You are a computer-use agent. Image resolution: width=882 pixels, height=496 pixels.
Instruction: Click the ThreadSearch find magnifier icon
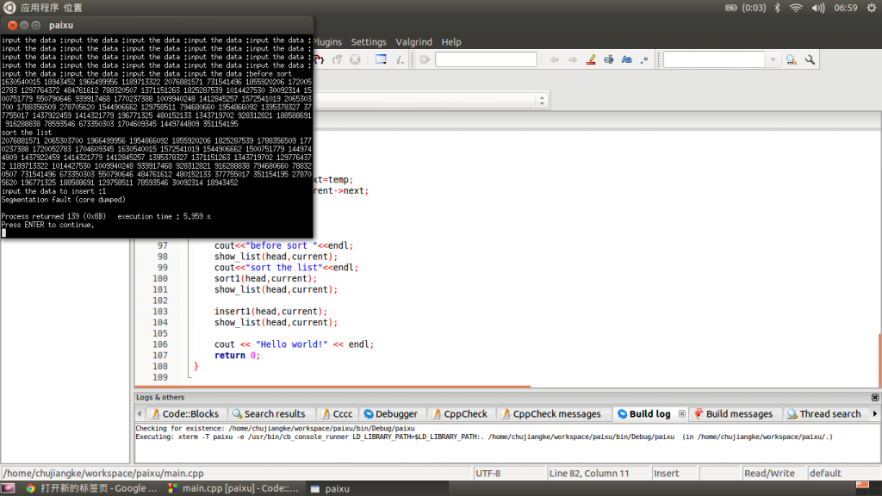coord(792,59)
